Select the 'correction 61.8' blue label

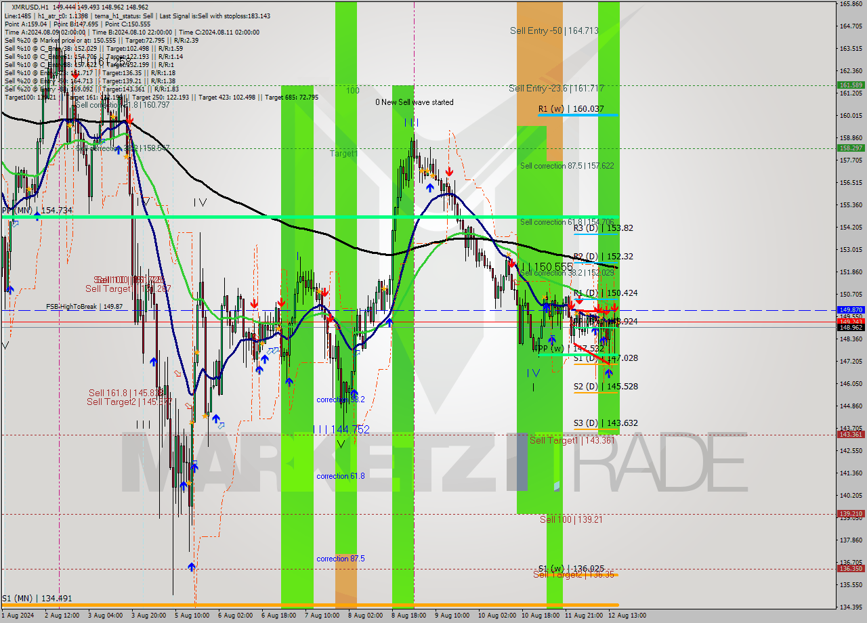pyautogui.click(x=341, y=476)
